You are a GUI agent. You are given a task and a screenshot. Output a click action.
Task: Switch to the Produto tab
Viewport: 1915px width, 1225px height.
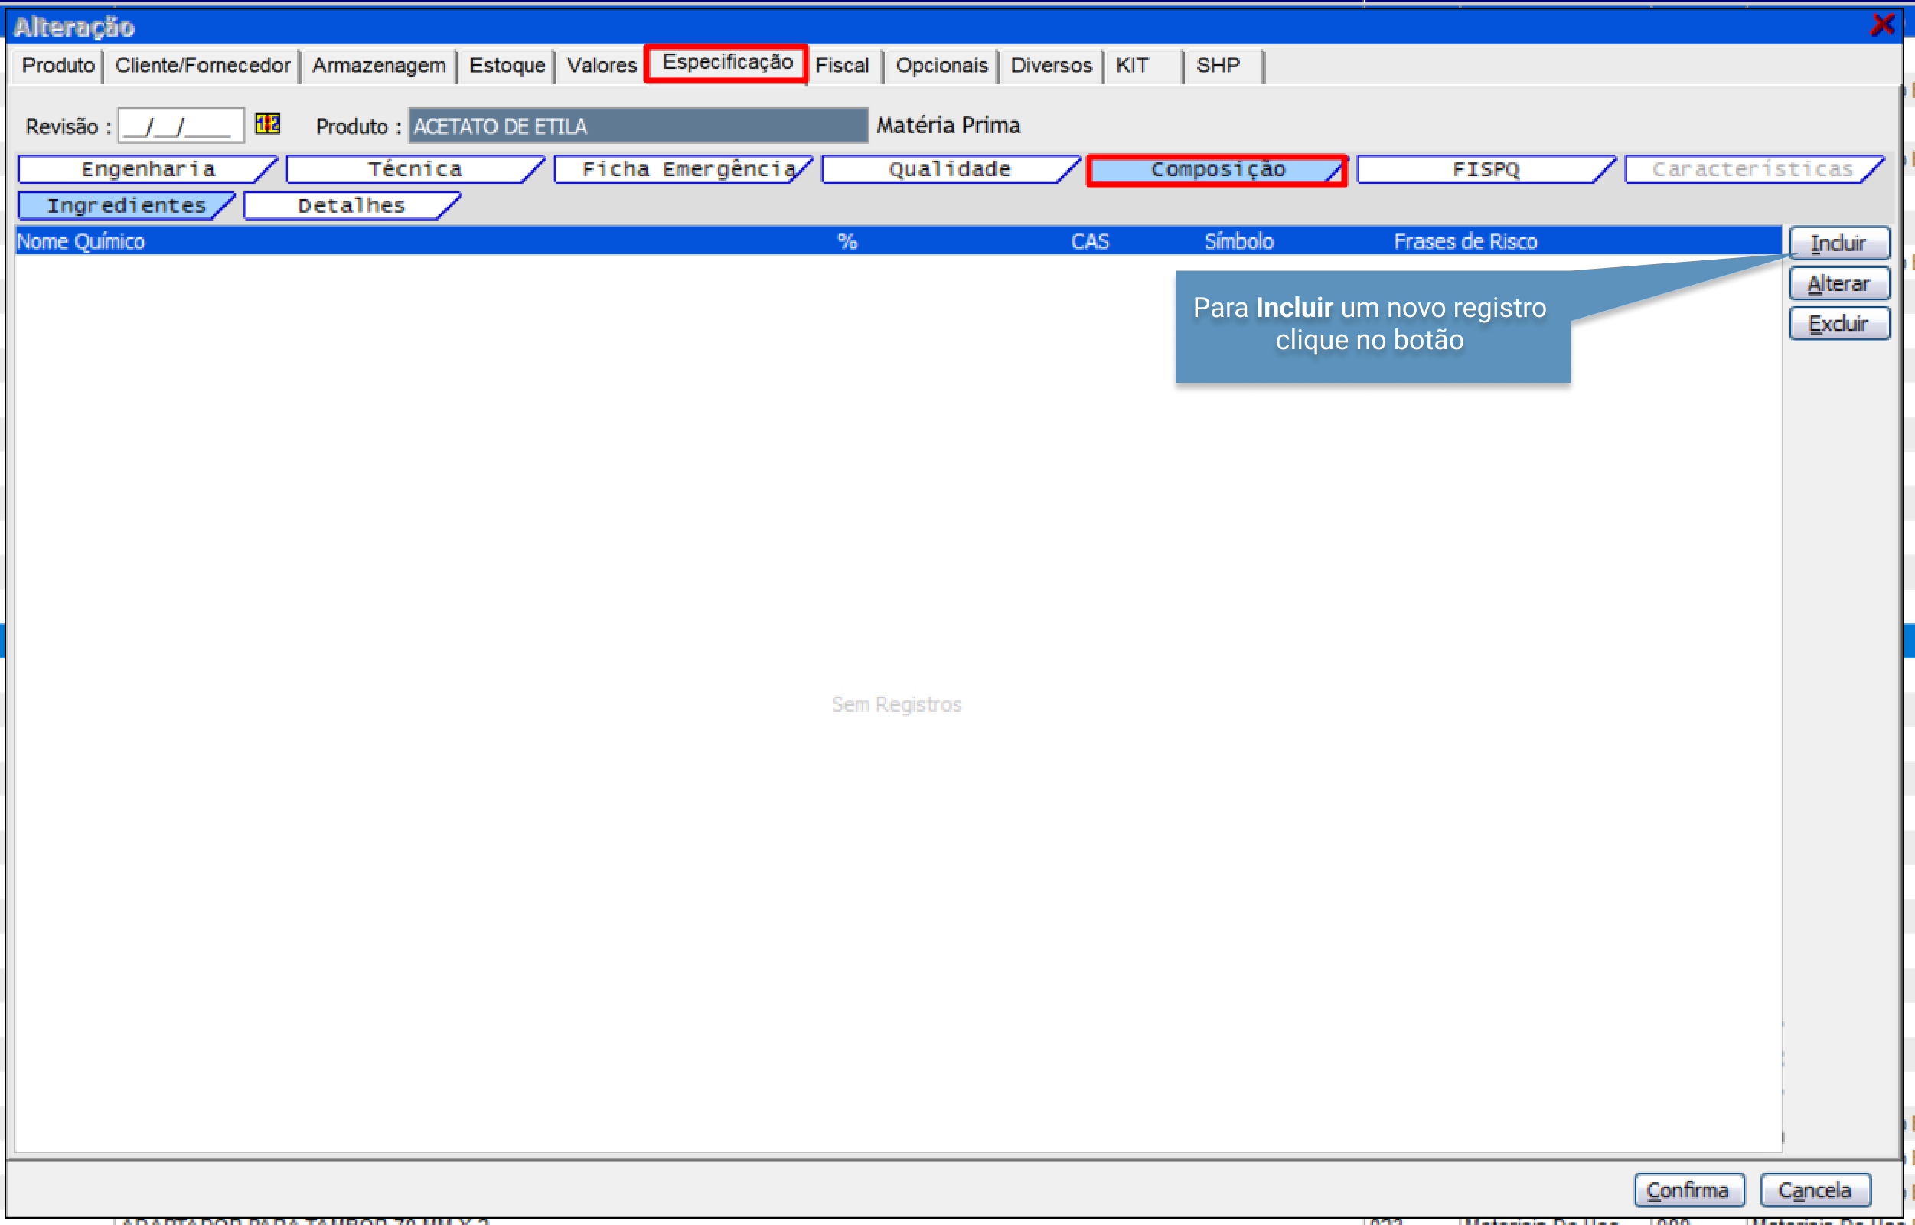tap(58, 65)
